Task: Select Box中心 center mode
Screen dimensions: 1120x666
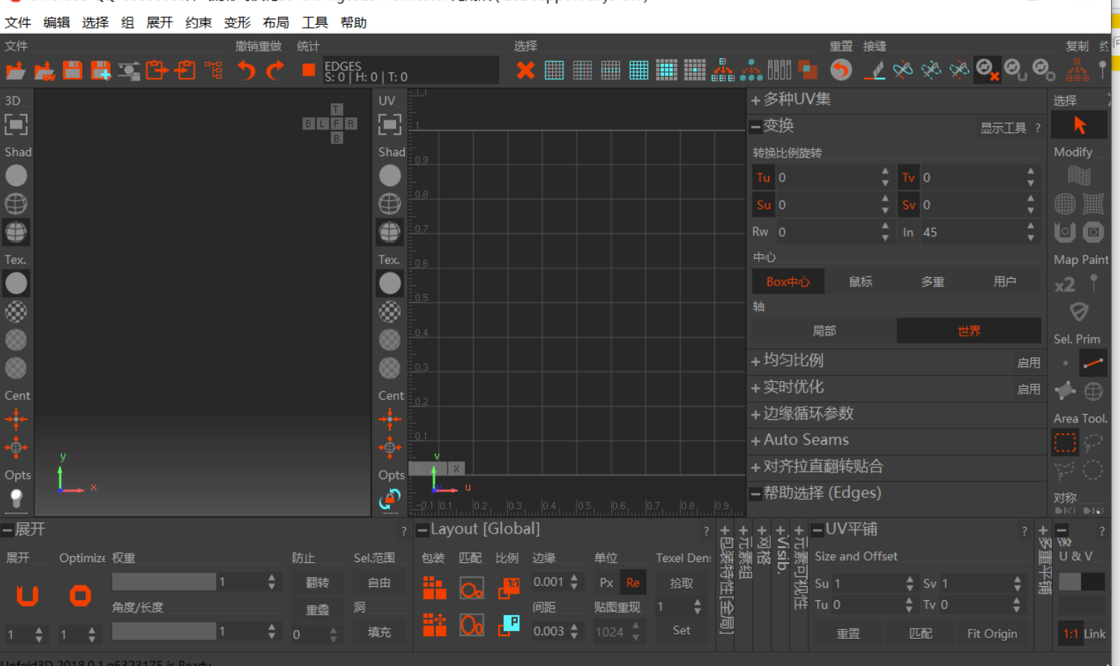Action: tap(788, 282)
